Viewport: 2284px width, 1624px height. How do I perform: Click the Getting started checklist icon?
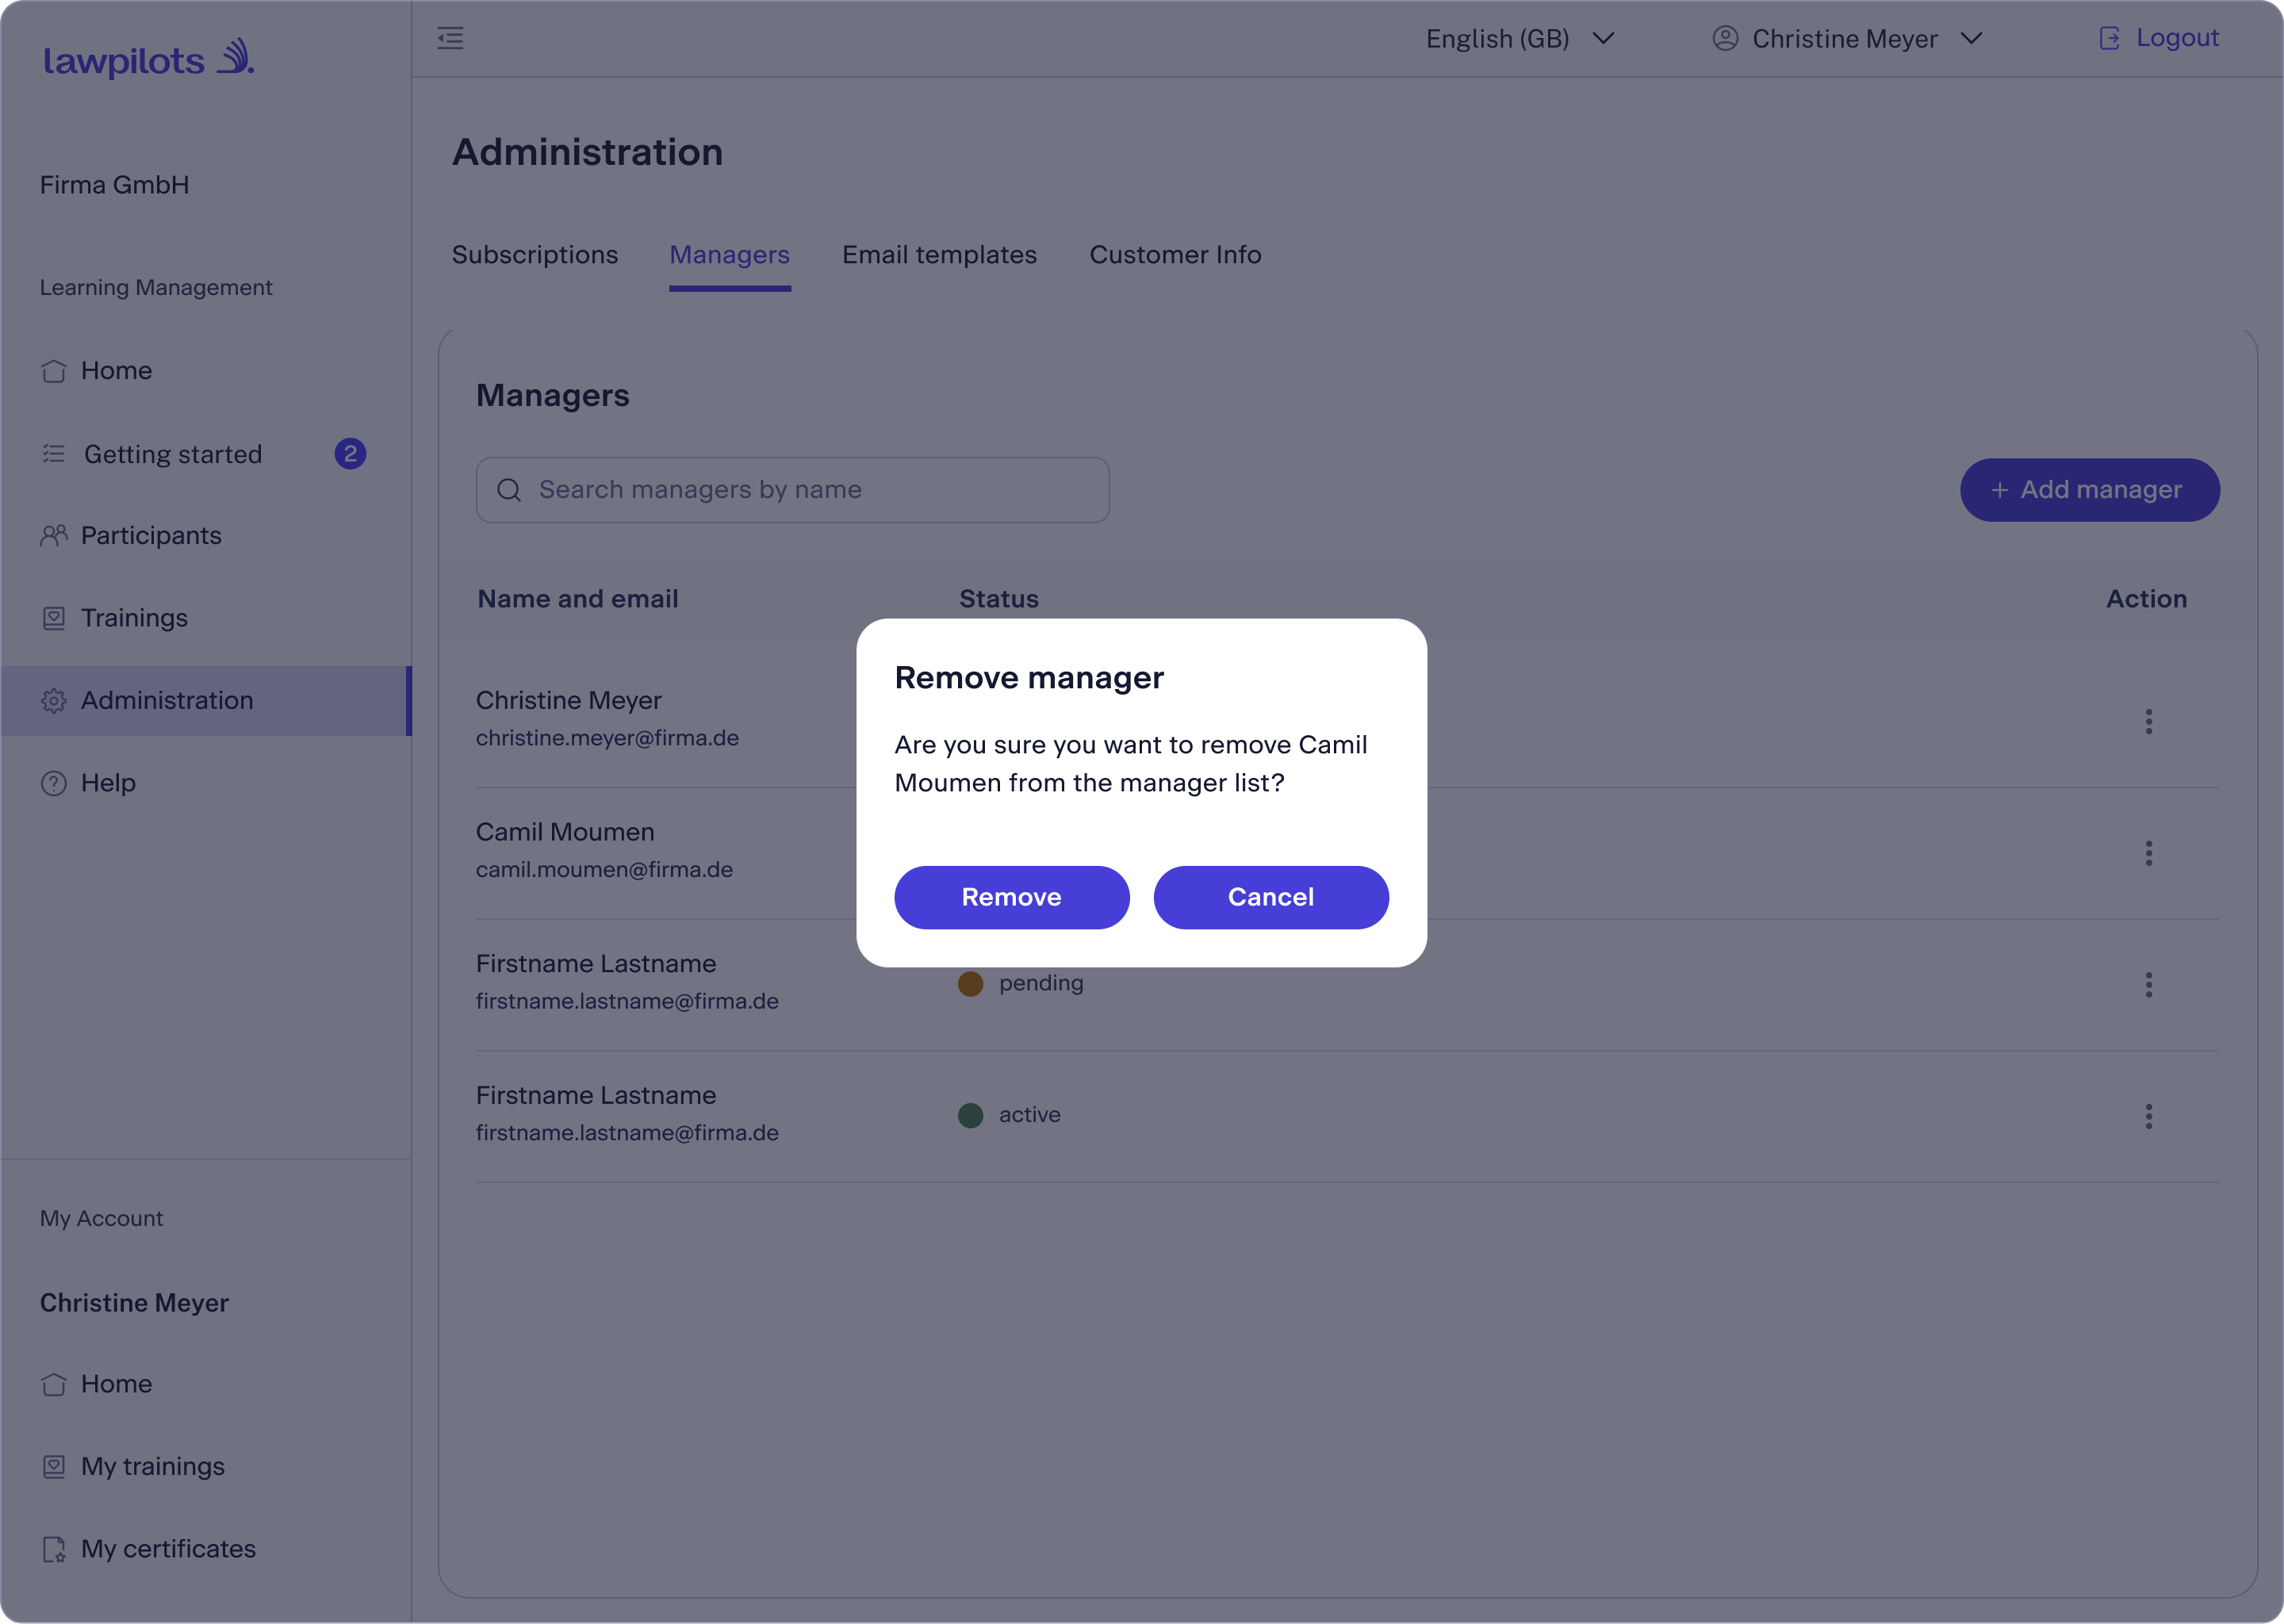click(x=54, y=454)
